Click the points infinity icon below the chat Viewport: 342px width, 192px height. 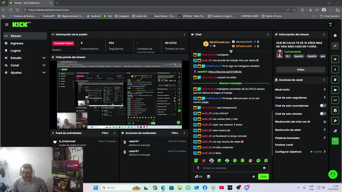click(x=199, y=177)
